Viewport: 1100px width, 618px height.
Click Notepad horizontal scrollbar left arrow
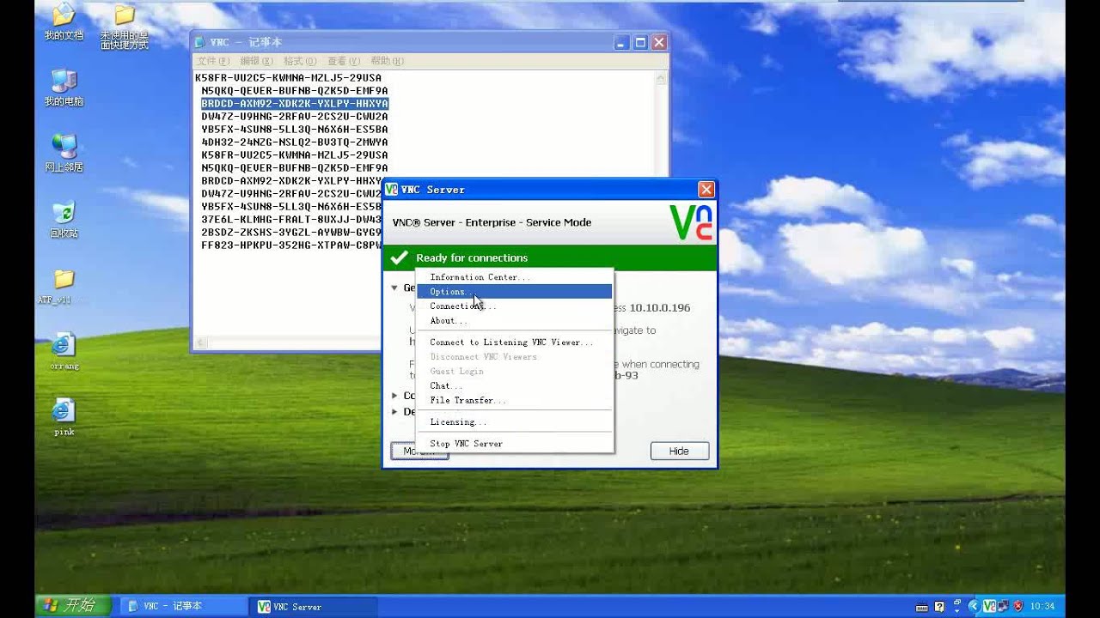pyautogui.click(x=199, y=343)
